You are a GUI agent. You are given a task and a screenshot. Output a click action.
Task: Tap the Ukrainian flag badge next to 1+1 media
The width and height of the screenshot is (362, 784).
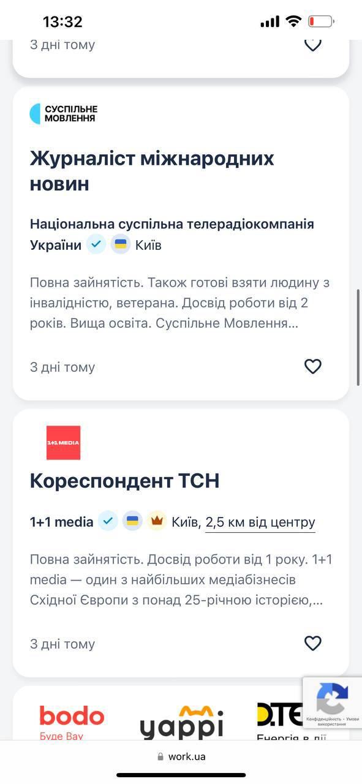coord(132,521)
